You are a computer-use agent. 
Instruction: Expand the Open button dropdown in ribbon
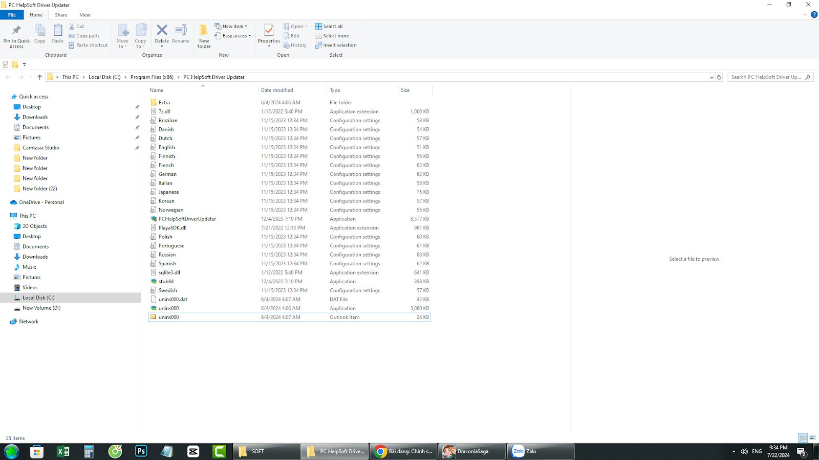click(x=307, y=27)
